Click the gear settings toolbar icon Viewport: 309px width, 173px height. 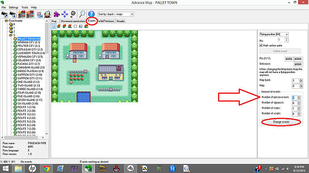73,14
